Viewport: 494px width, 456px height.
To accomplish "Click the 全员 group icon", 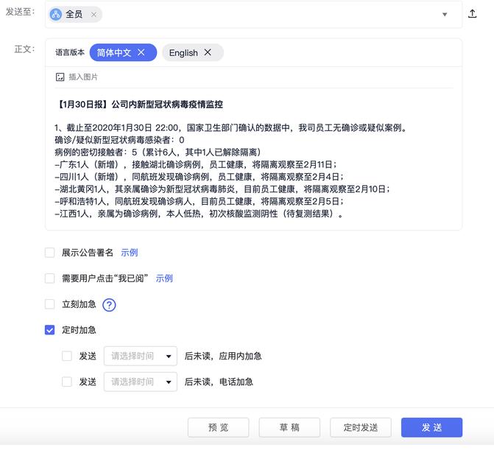I will [x=57, y=15].
